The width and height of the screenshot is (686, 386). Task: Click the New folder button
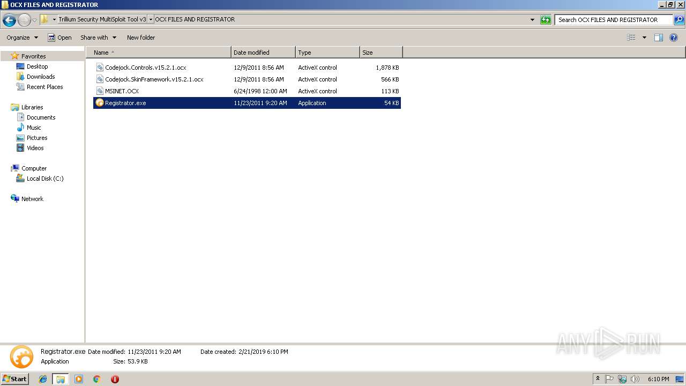tap(141, 38)
